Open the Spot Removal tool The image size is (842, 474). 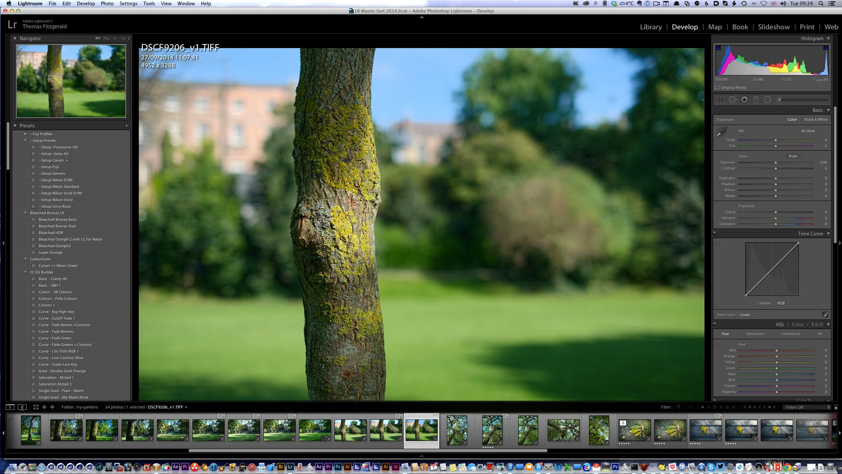tap(733, 100)
